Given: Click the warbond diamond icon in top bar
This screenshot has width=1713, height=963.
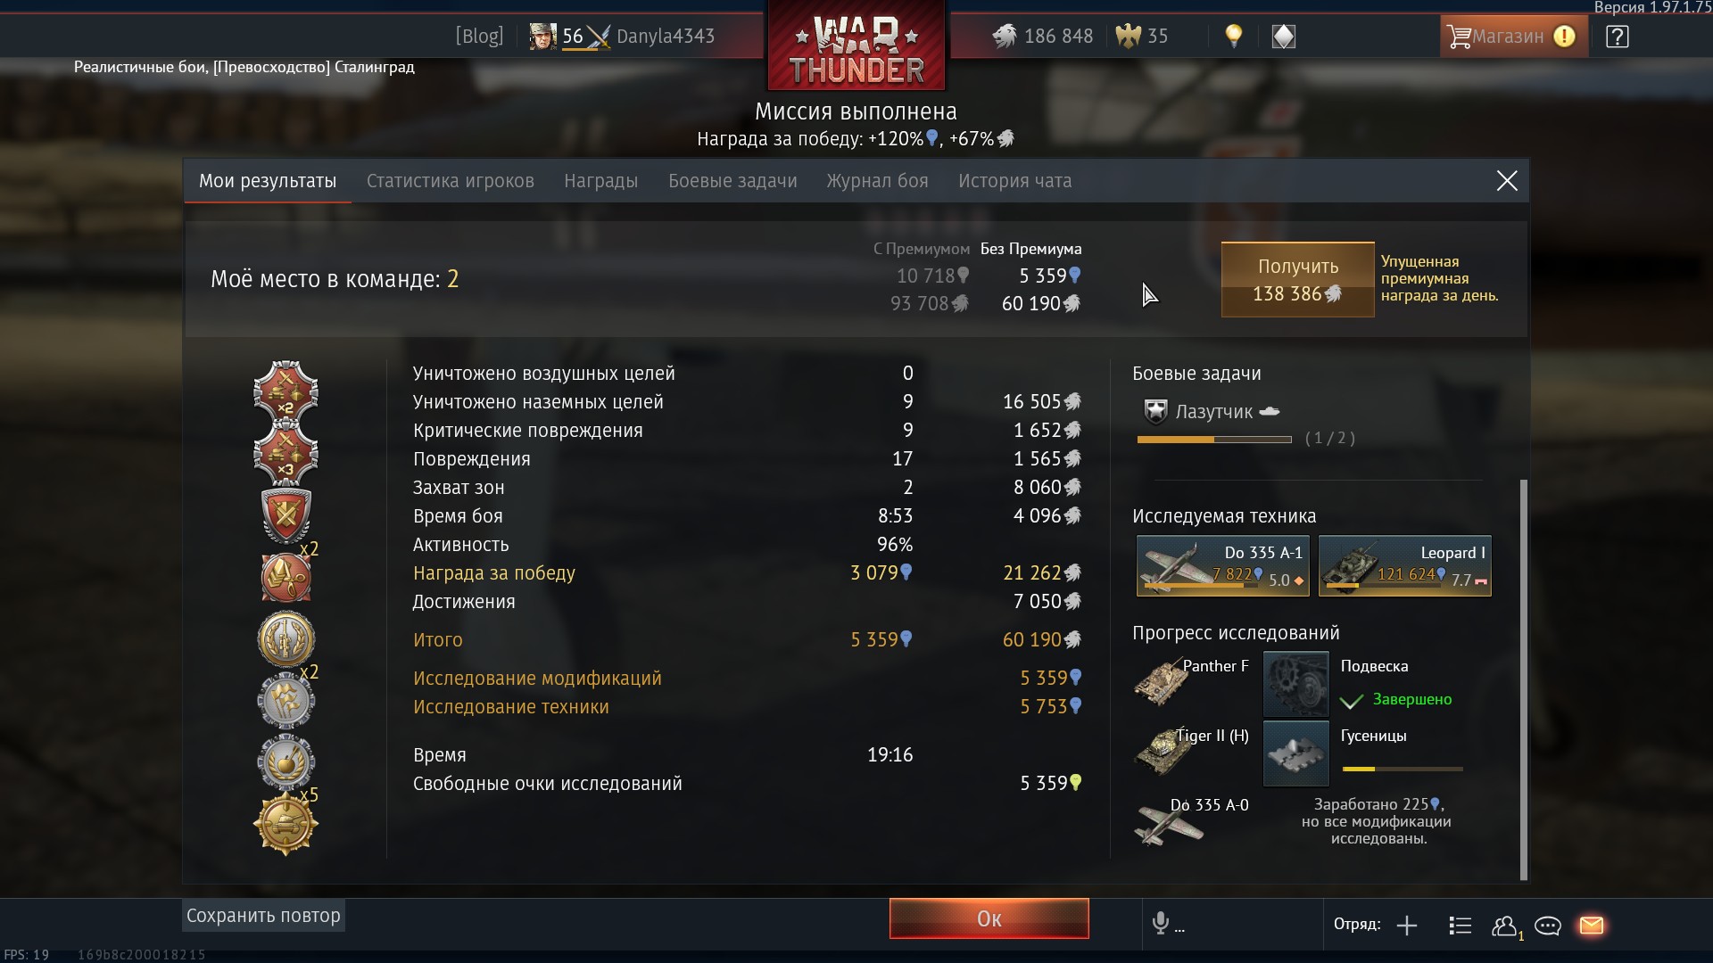Looking at the screenshot, I should click(x=1283, y=37).
